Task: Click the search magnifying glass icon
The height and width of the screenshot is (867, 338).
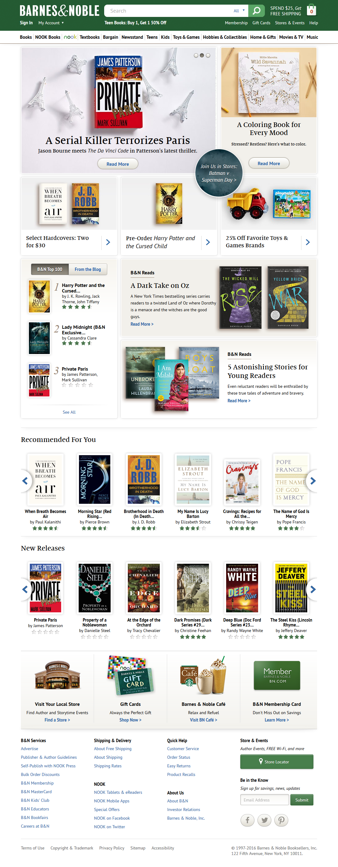Action: [x=257, y=10]
